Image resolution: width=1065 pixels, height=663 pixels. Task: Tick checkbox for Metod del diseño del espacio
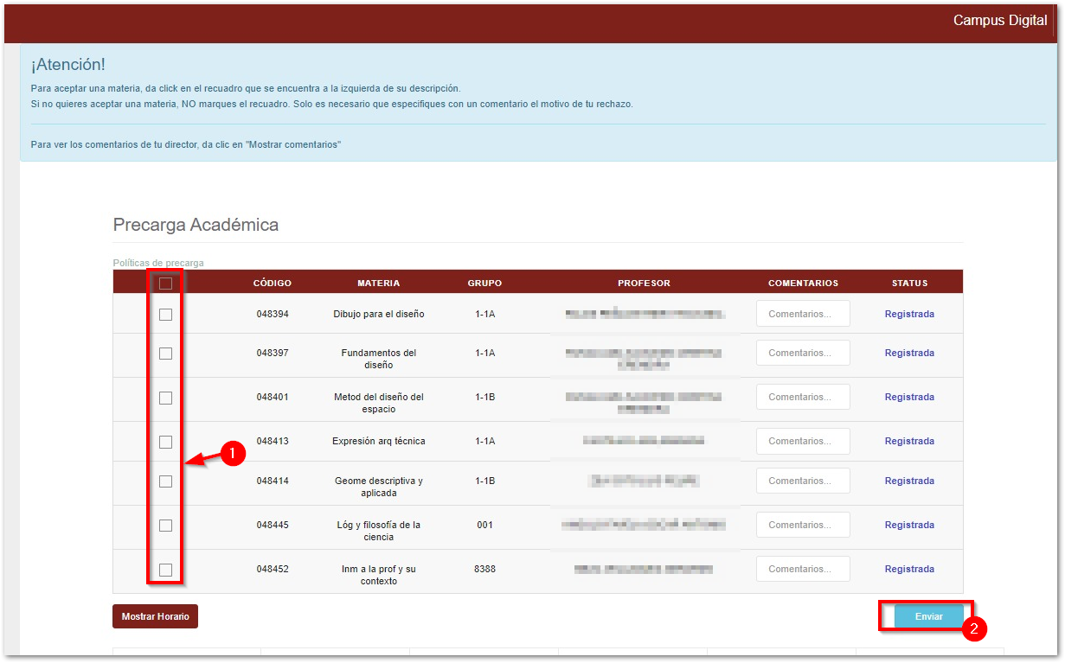pyautogui.click(x=165, y=398)
